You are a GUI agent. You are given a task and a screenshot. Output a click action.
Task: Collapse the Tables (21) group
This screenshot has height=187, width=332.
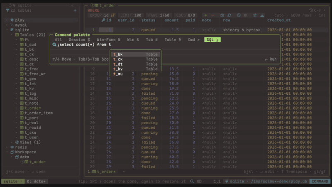[12, 35]
